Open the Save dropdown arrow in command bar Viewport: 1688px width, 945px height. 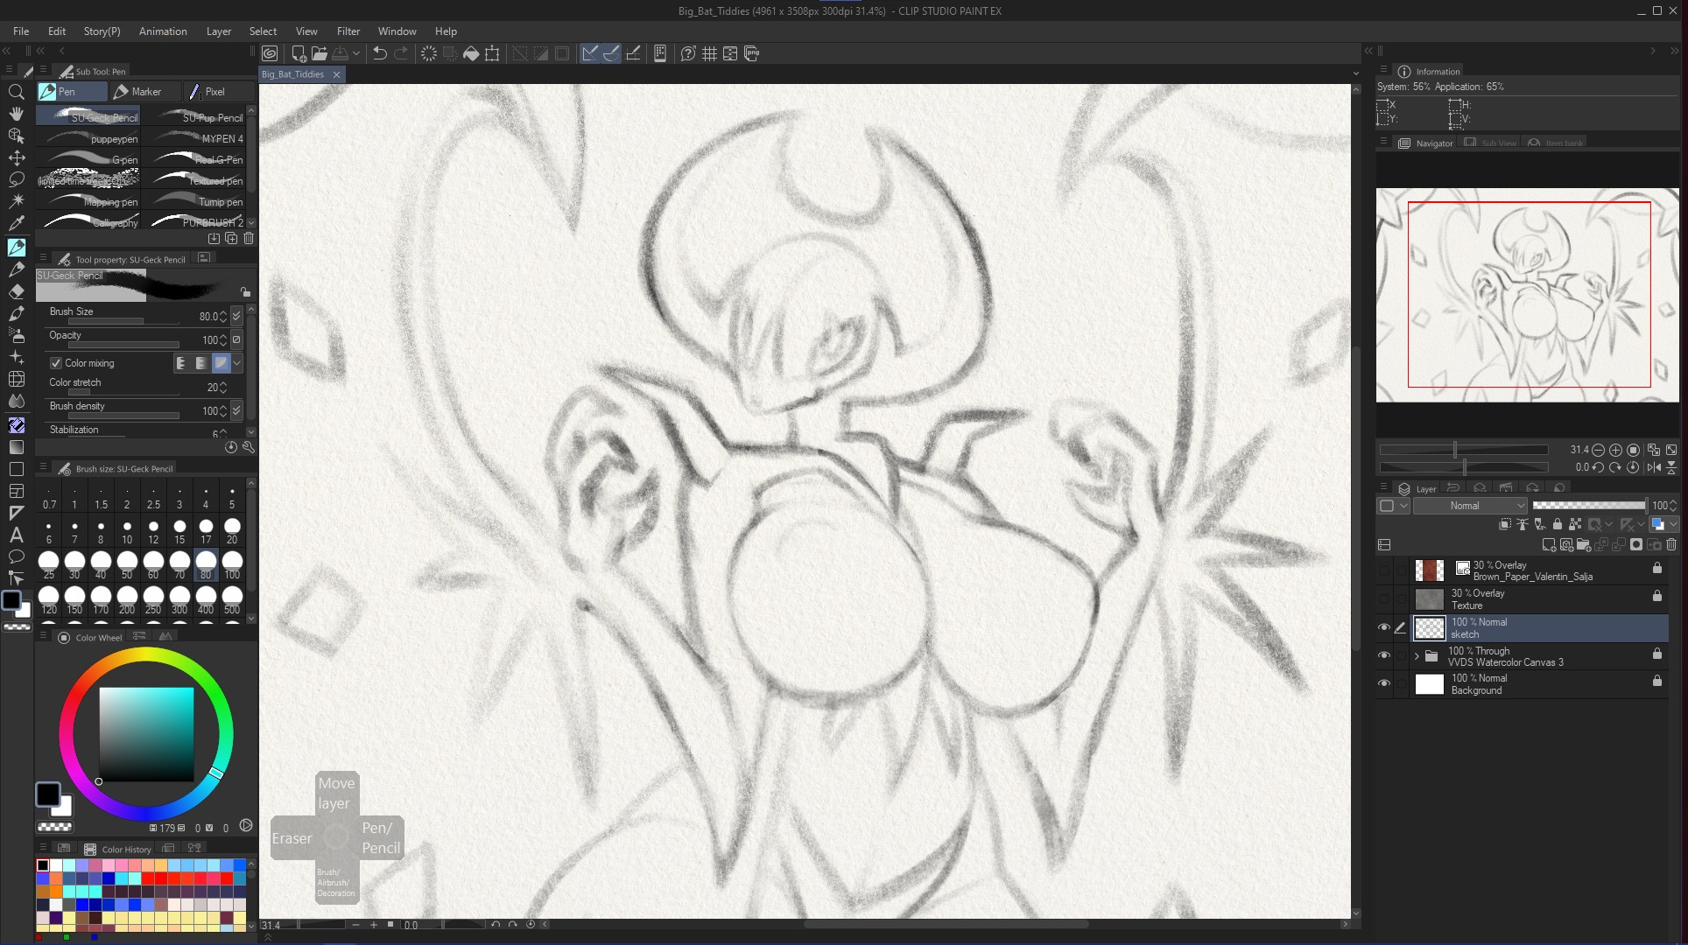pos(356,53)
